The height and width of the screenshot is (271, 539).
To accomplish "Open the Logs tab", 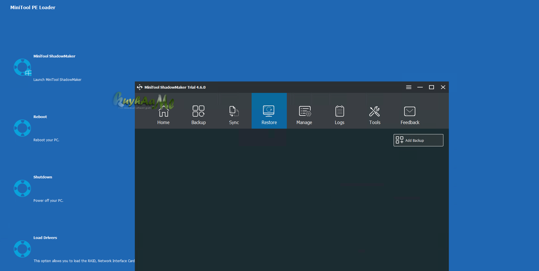I will [339, 111].
